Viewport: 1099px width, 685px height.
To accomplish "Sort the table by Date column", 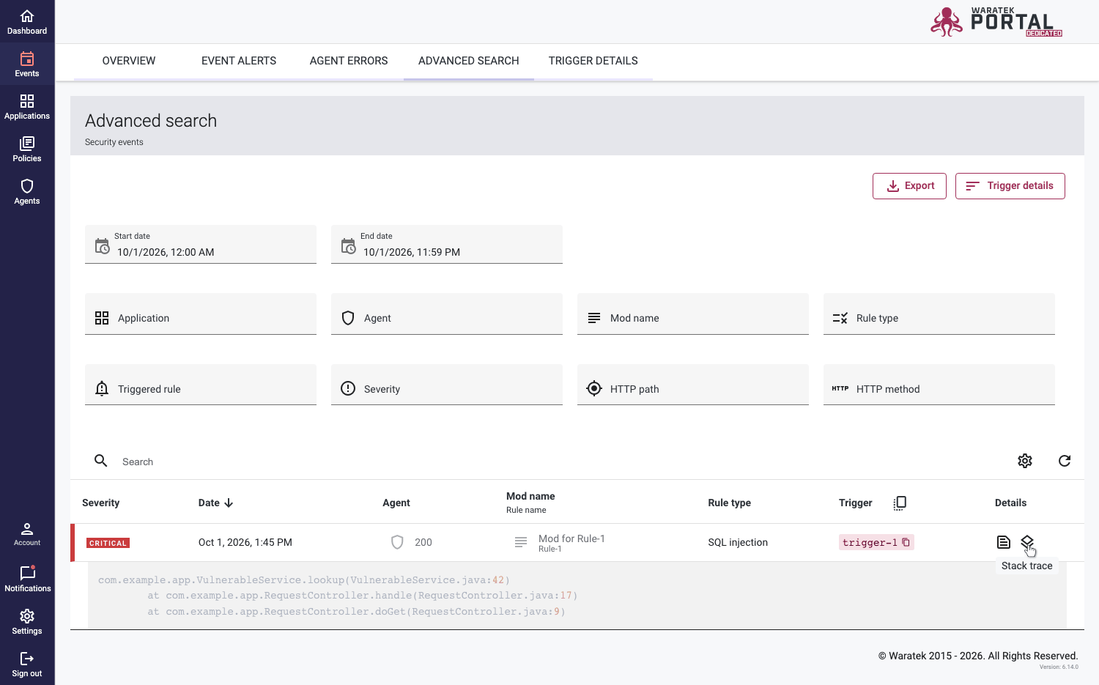I will [215, 503].
